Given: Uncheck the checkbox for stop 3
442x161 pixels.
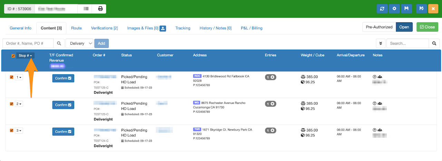Looking at the screenshot, I should click(11, 130).
